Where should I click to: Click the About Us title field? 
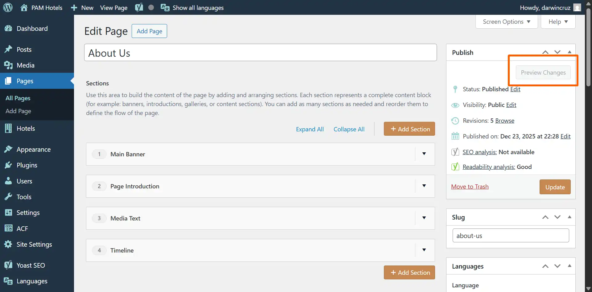click(260, 53)
